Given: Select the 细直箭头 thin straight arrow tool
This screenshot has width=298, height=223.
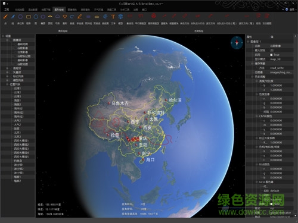Looking at the screenshot, I should [x=174, y=19].
